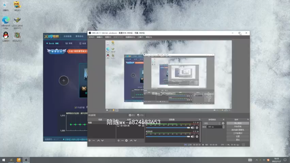Open the View menu in OBS

click(108, 37)
